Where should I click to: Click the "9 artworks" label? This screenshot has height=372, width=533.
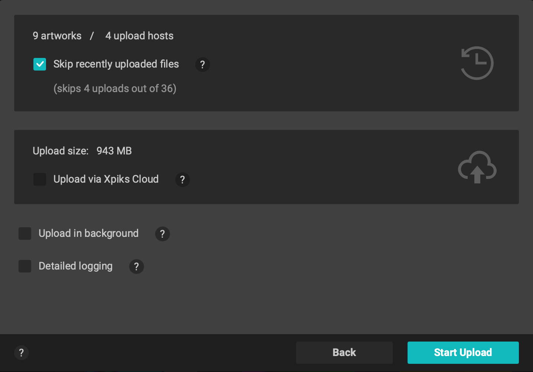pos(57,36)
